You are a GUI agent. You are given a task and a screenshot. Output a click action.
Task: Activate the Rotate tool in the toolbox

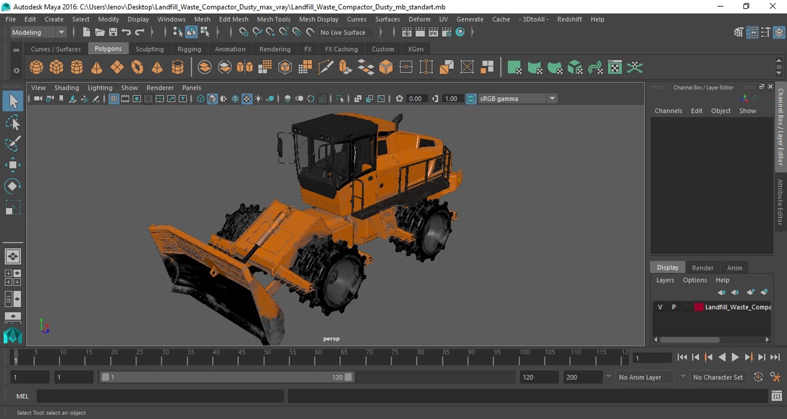13,186
